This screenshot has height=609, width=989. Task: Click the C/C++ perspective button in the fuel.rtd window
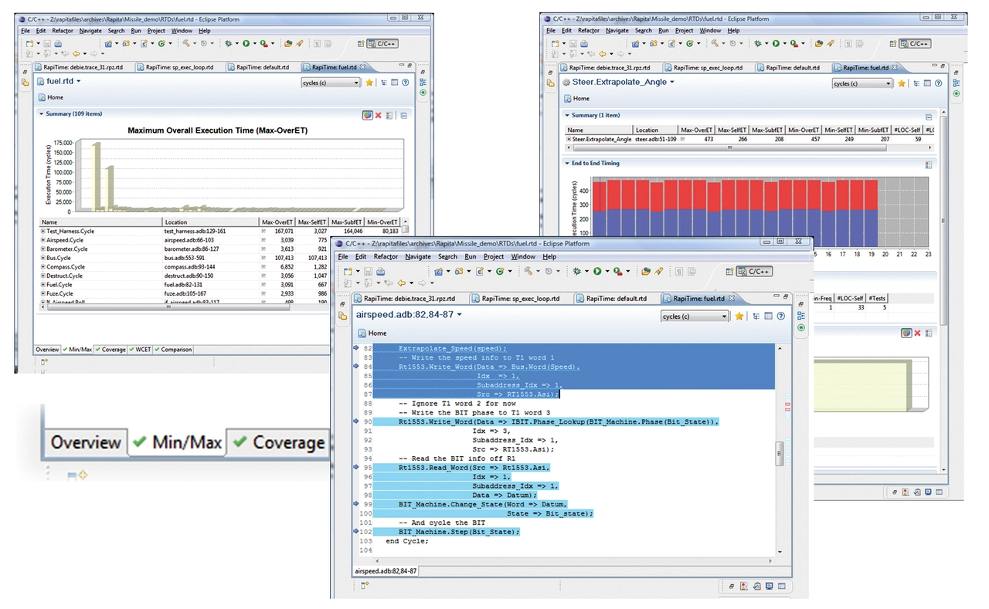[x=382, y=43]
